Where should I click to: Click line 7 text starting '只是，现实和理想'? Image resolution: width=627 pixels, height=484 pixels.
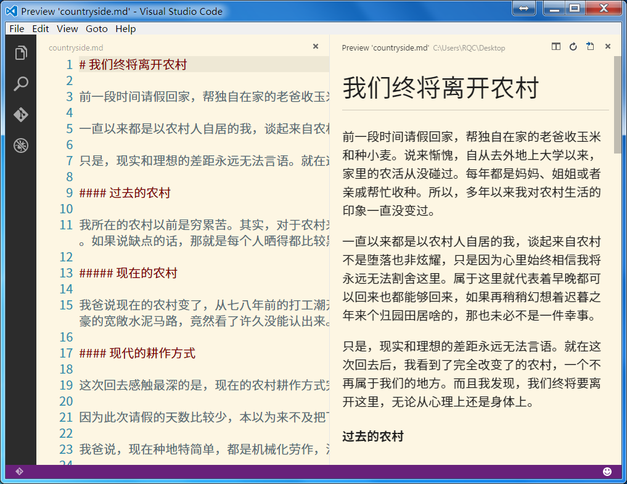click(204, 161)
